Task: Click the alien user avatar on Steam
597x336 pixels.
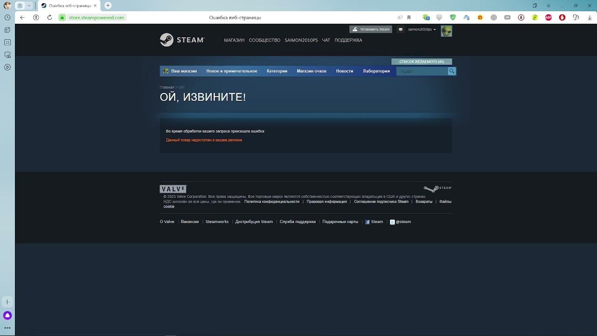Action: [x=446, y=31]
